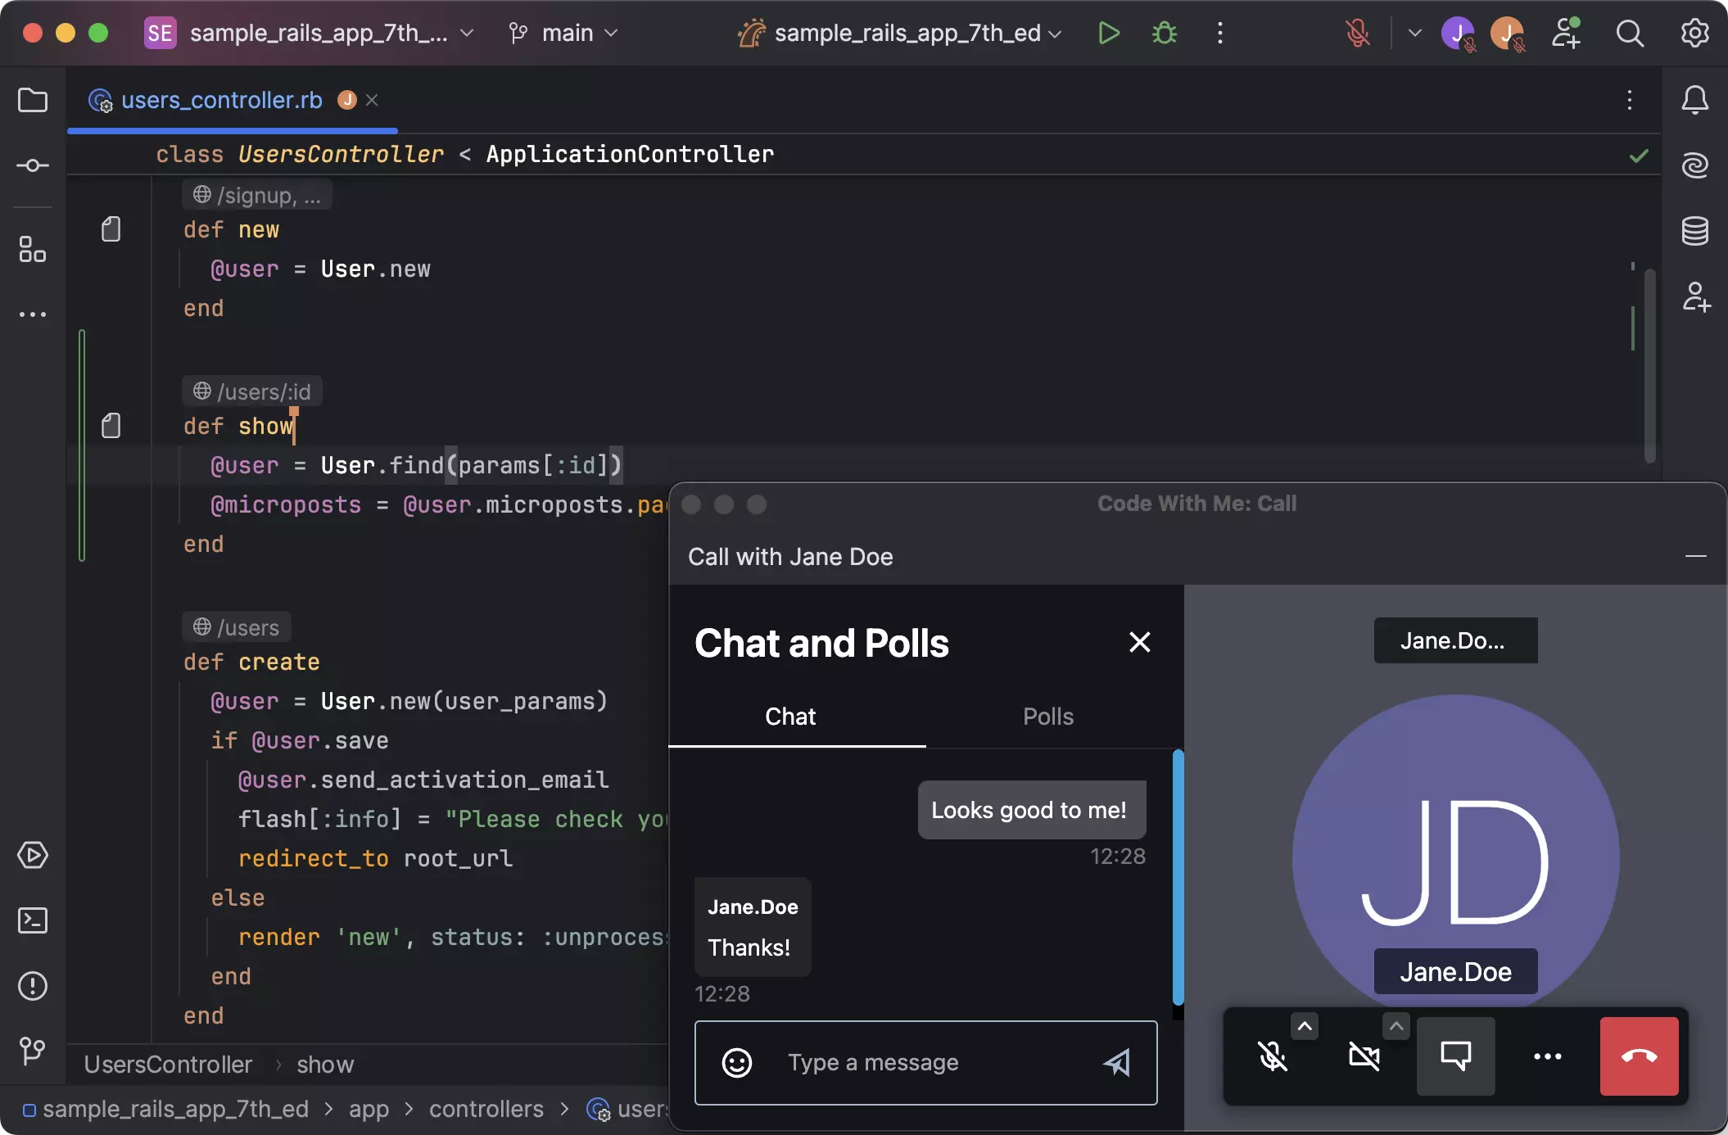Open the Structure tool window
This screenshot has width=1728, height=1135.
point(33,249)
